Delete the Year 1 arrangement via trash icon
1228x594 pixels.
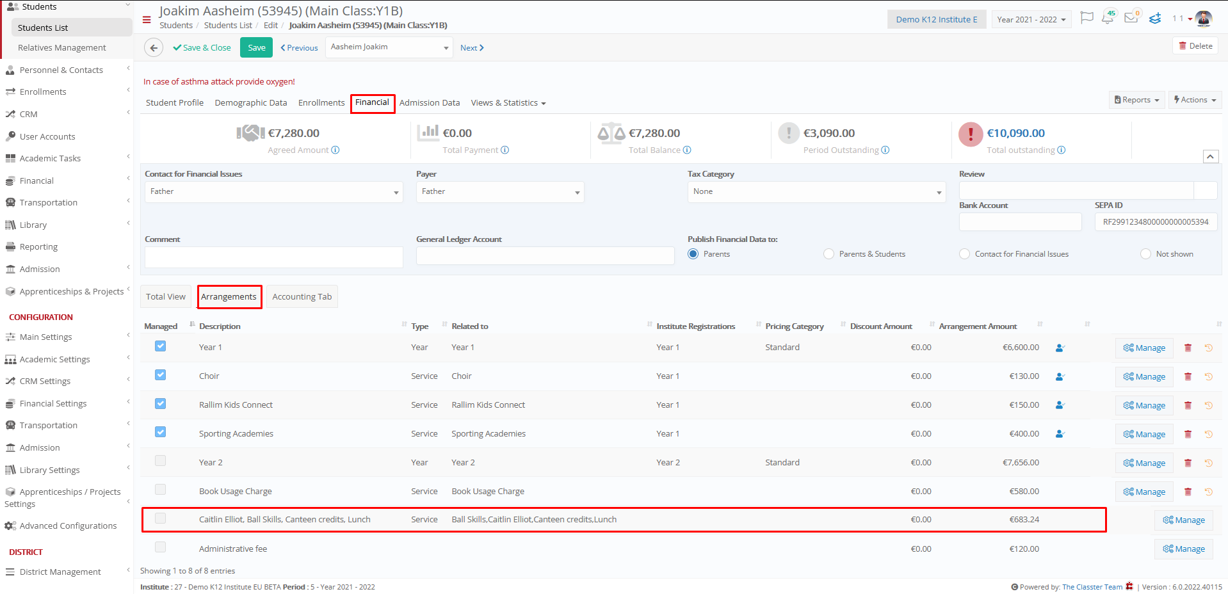pyautogui.click(x=1188, y=348)
